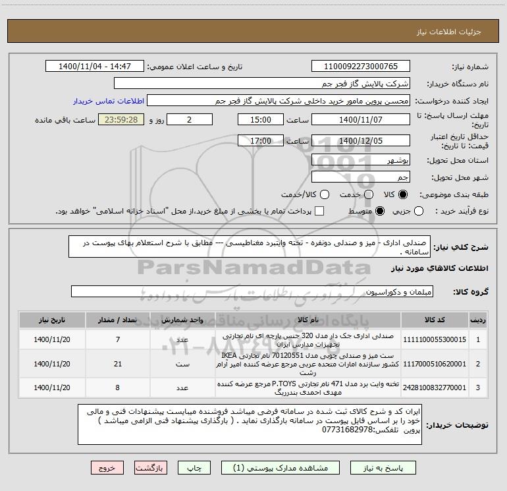The image size is (507, 491).
Task: Click the کد کالا column header
Action: click(x=435, y=320)
